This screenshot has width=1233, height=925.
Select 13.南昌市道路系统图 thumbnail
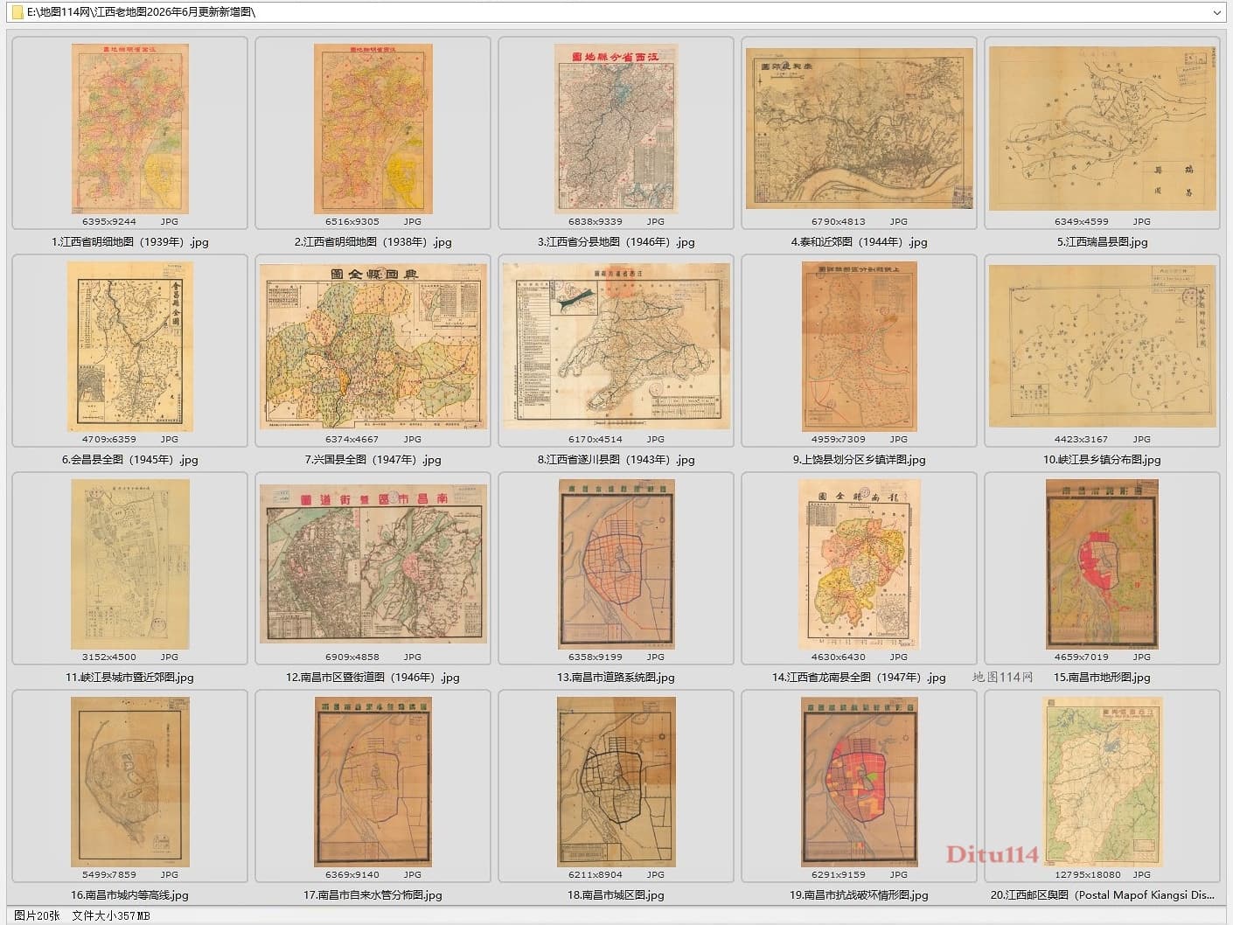616,565
